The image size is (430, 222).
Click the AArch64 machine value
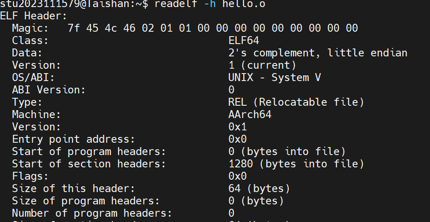250,115
